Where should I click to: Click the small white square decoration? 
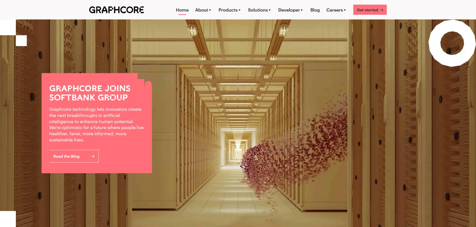21,41
